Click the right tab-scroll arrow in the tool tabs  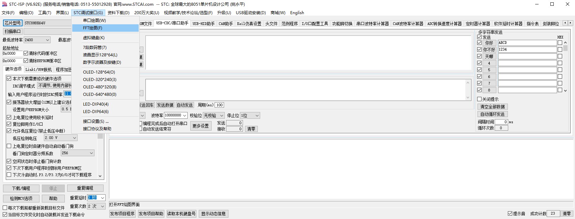click(x=570, y=23)
